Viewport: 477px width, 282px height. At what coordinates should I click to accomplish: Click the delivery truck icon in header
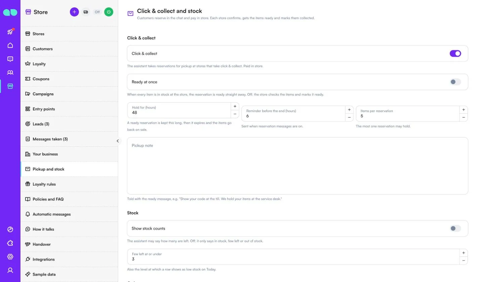pos(86,12)
